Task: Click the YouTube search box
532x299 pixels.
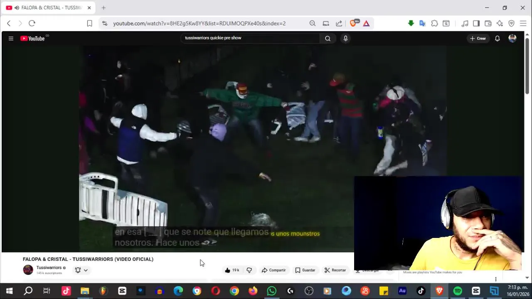Action: click(251, 38)
